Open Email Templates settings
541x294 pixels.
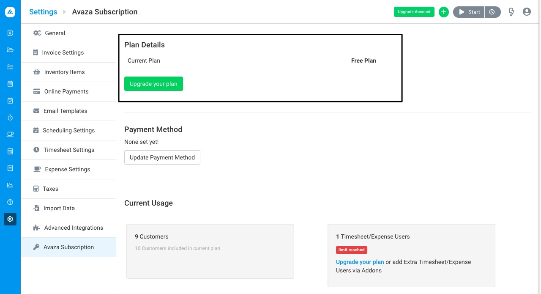click(68, 111)
